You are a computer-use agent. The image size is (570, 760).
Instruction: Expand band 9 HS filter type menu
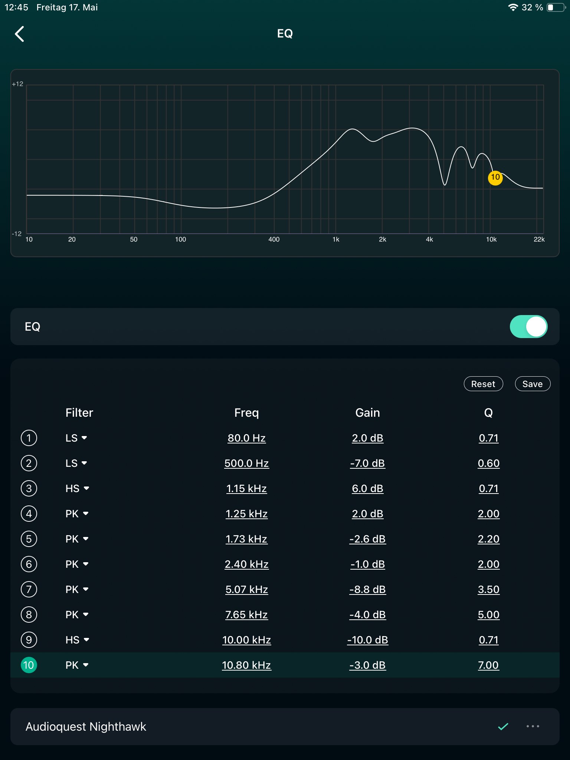pyautogui.click(x=78, y=640)
